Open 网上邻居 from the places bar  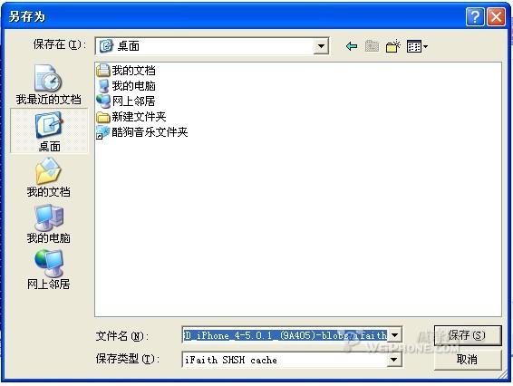tap(48, 270)
